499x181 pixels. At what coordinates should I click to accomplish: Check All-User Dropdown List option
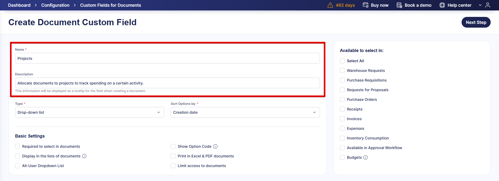(x=17, y=165)
